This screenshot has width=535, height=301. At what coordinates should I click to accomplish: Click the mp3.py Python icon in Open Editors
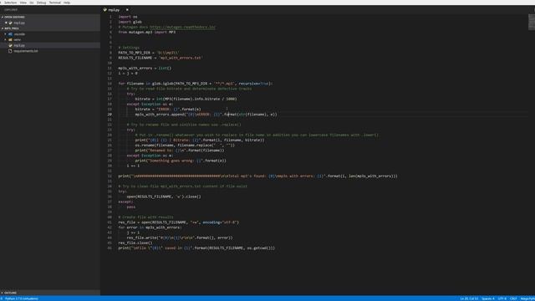coord(11,23)
